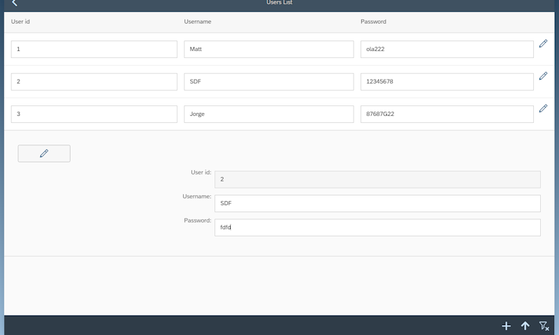The image size is (559, 335).
Task: Focus the form Password field with fdfd
Action: 377,228
